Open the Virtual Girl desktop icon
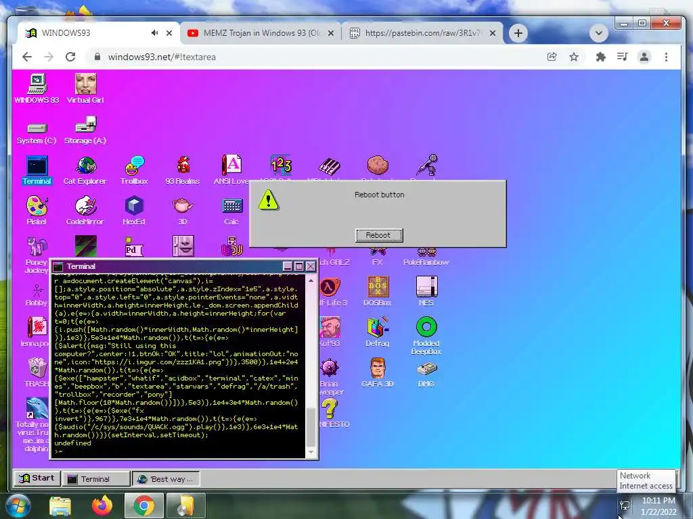693x519 pixels. [85, 89]
